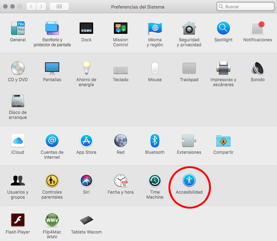
Task: Open Bluetooth preferences icon
Action: (155, 141)
